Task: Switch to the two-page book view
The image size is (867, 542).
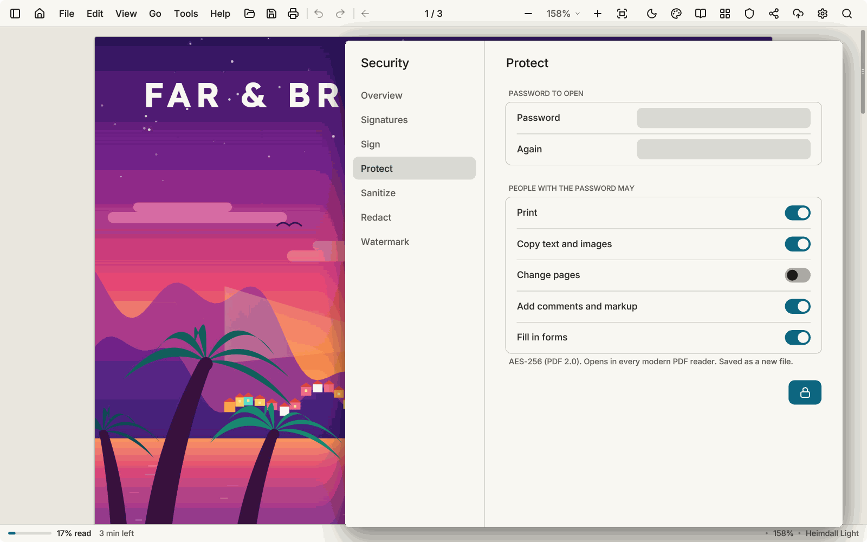Action: [x=701, y=14]
